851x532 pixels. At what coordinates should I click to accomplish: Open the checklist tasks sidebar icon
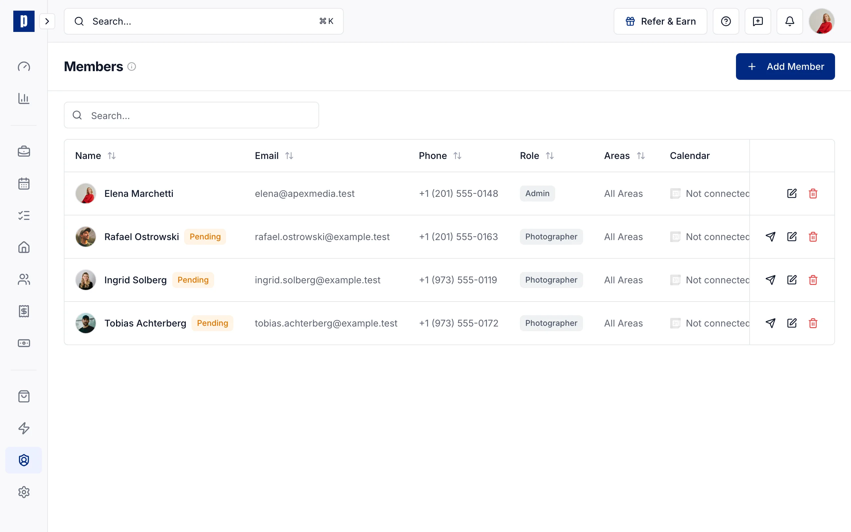coord(24,215)
